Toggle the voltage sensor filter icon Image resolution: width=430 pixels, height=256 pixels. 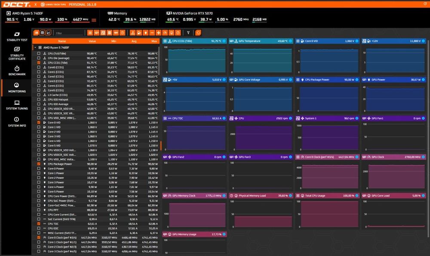tap(139, 33)
